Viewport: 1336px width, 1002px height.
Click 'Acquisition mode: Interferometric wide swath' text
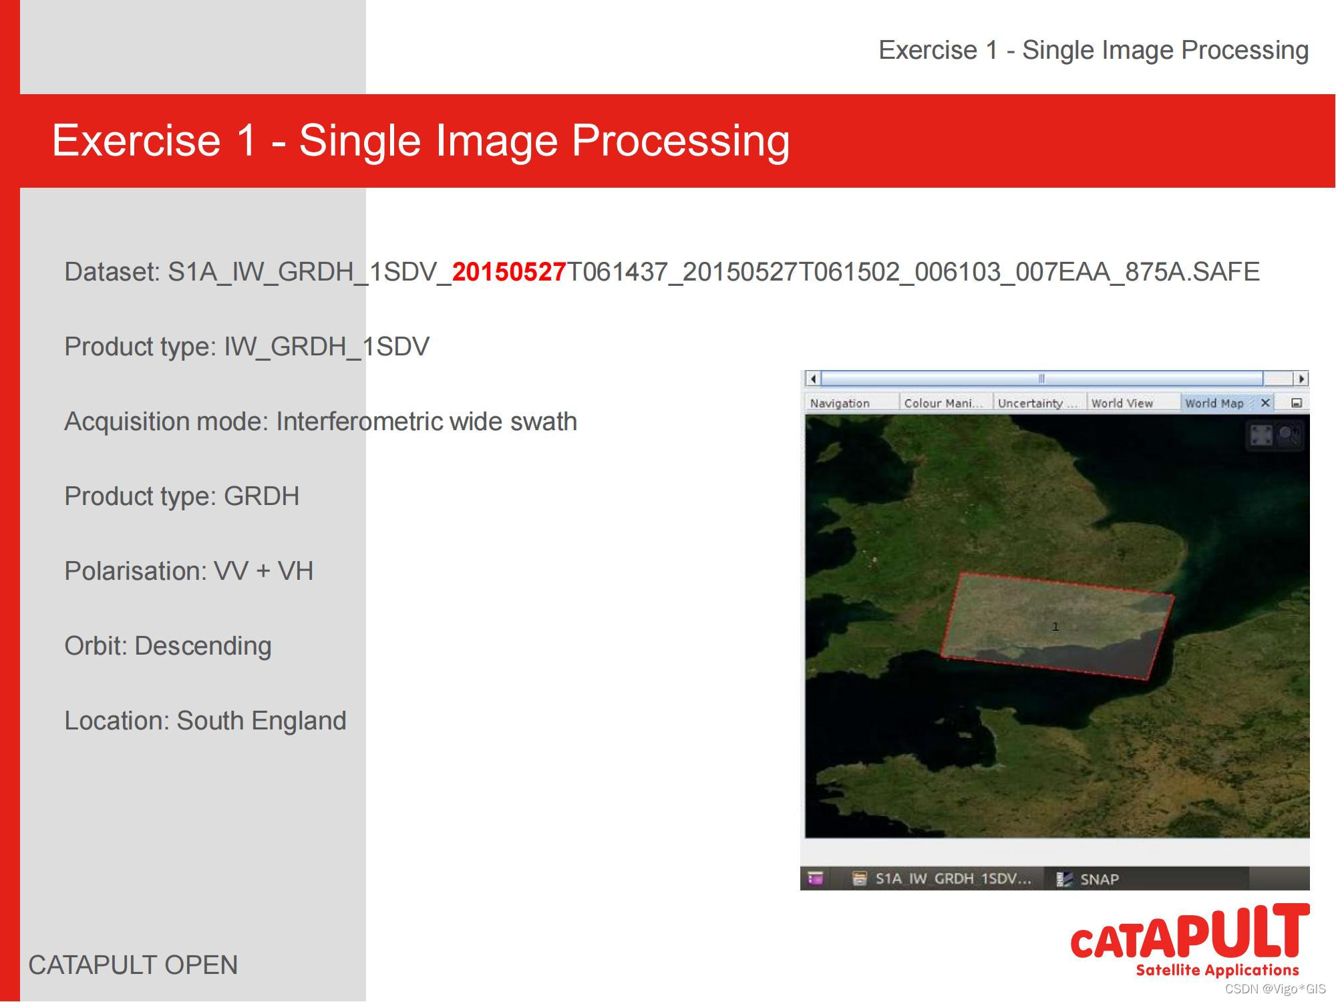click(x=321, y=422)
